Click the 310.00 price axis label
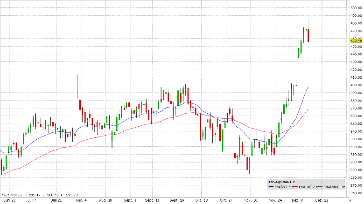Viewport: 364px width, 204px height. 357,154
